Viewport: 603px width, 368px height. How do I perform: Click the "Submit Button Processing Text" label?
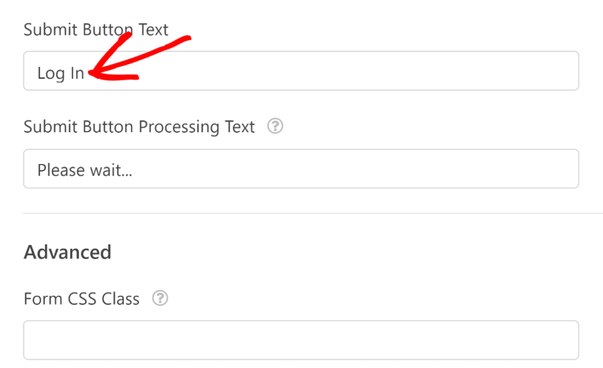(x=139, y=127)
